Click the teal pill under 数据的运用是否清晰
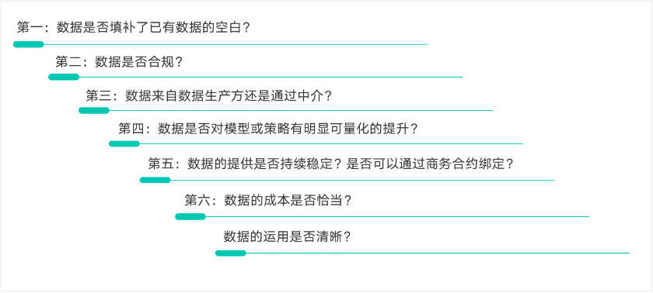653x293 pixels. coord(230,253)
